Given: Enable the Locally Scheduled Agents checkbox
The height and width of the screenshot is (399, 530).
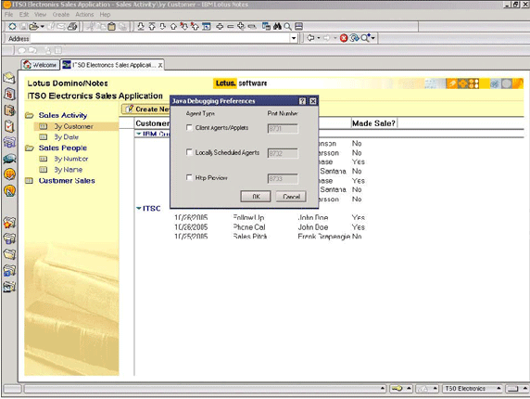Looking at the screenshot, I should (x=189, y=152).
